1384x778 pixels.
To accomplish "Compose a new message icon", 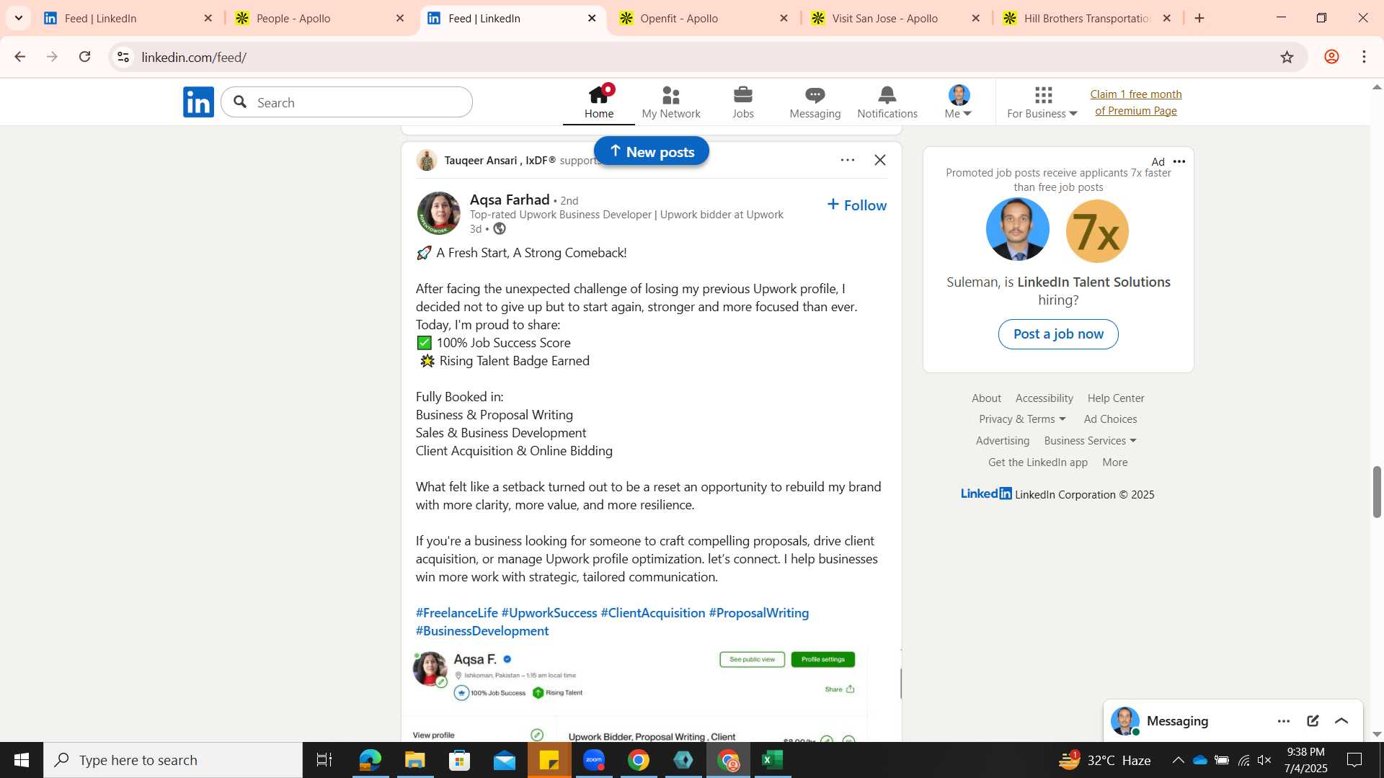I will tap(1313, 721).
